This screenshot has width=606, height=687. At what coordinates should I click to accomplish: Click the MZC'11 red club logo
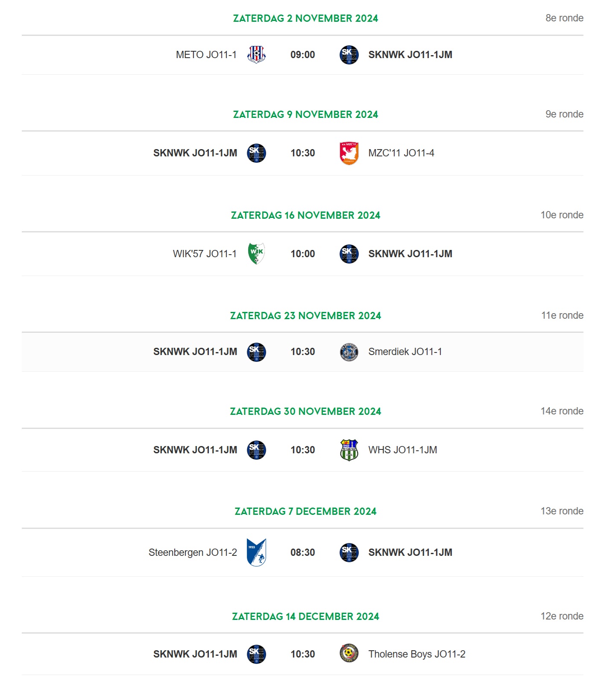pyautogui.click(x=349, y=153)
